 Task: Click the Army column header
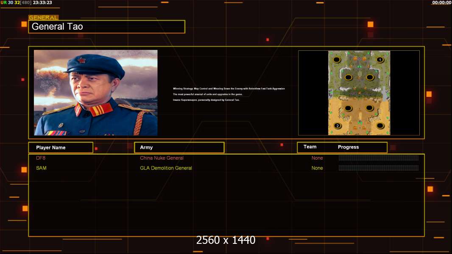(x=179, y=147)
